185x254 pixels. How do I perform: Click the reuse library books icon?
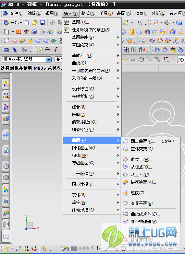(x=6, y=119)
